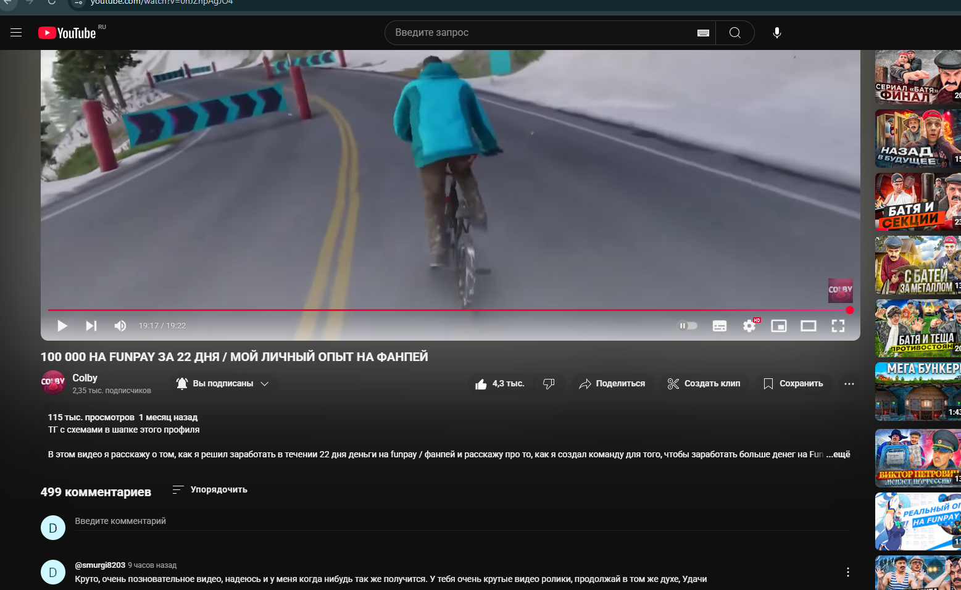Open the Батя и секции thumbnail
This screenshot has height=590, width=961.
918,202
